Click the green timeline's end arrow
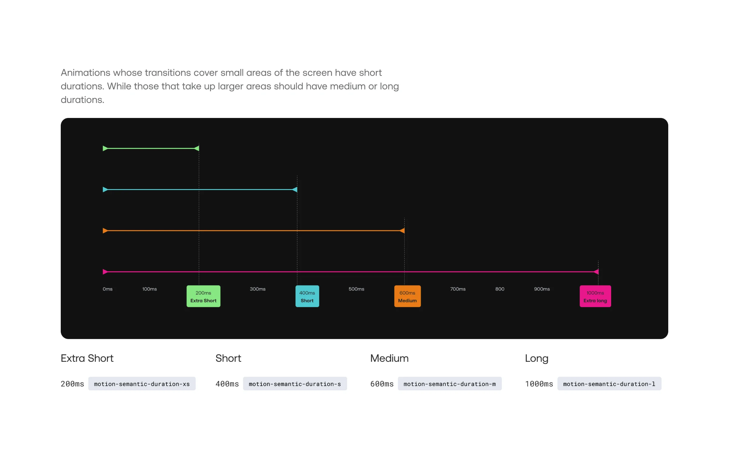Viewport: 729px width, 456px height. tap(197, 148)
